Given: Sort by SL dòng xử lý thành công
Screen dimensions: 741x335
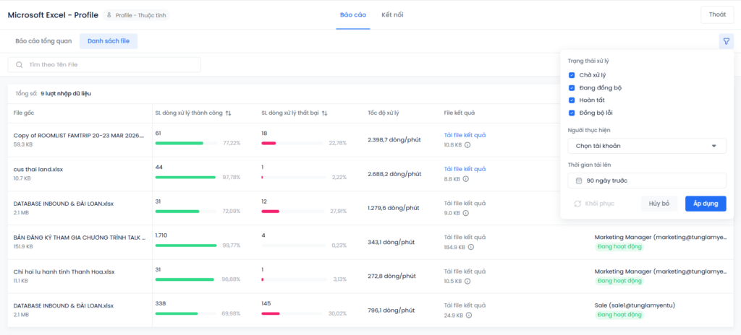Looking at the screenshot, I should pyautogui.click(x=229, y=113).
